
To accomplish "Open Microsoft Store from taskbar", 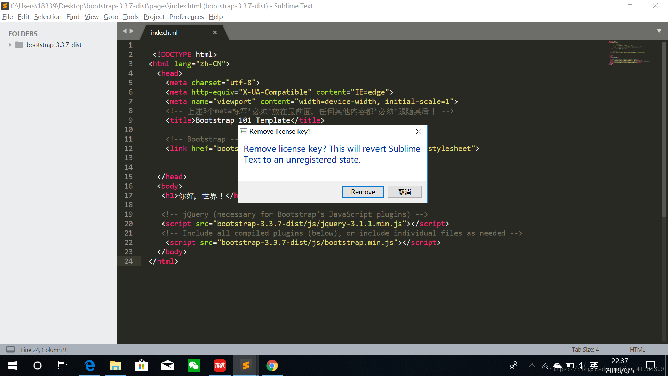I will coord(141,366).
